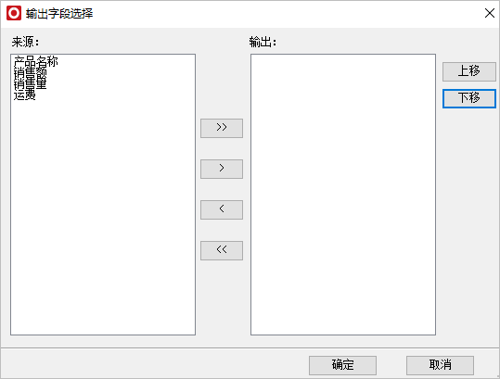Image resolution: width=500 pixels, height=379 pixels.
Task: Click the 下移 button
Action: [x=469, y=98]
